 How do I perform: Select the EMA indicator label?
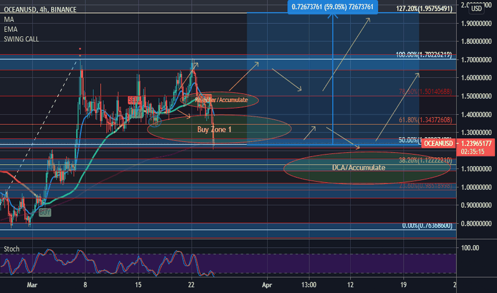click(x=11, y=29)
